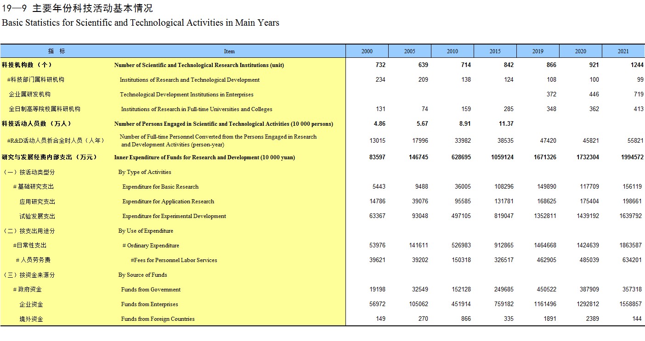Click cell value 1244 for 2021
Screen dimensions: 645x341
coord(637,65)
